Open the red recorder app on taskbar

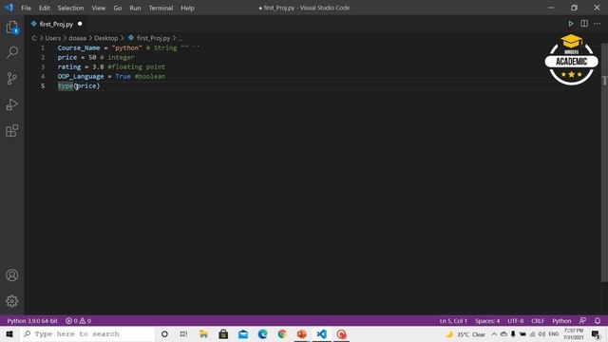tap(342, 333)
